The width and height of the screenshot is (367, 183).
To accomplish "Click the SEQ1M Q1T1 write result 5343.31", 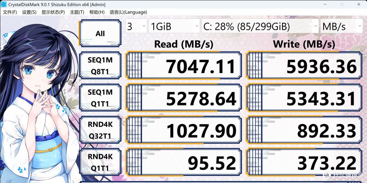I will (304, 98).
